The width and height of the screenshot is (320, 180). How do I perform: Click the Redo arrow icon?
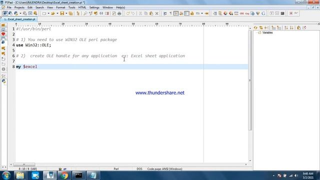133,13
